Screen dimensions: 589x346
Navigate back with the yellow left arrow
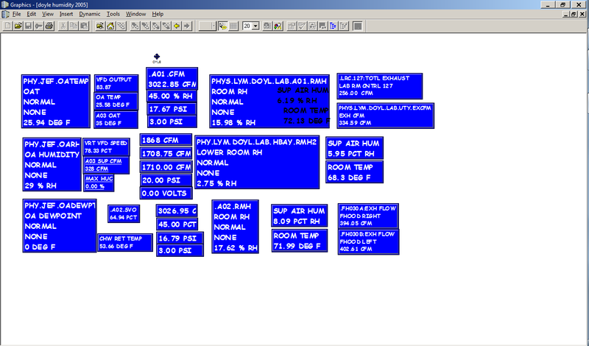click(x=177, y=26)
